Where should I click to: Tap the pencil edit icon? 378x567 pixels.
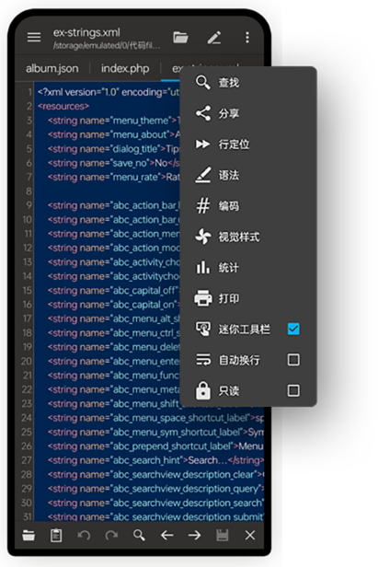[214, 37]
